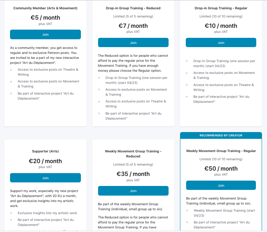The height and width of the screenshot is (232, 267).
Task: Click the €10 / month price
Action: 221,26
